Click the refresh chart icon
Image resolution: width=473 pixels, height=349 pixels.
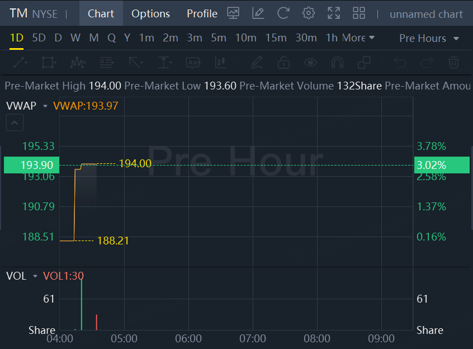point(283,13)
